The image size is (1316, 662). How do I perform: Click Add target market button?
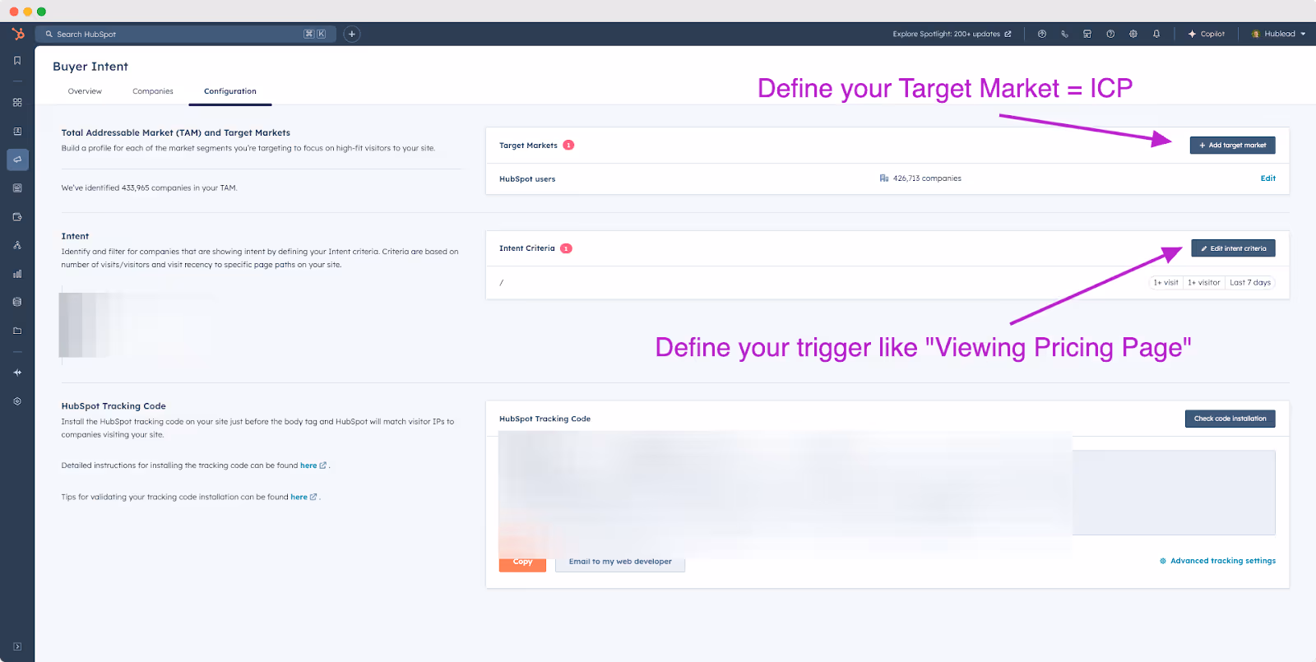pos(1232,145)
